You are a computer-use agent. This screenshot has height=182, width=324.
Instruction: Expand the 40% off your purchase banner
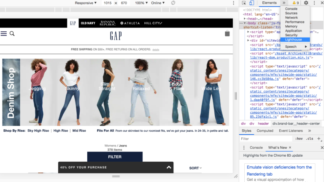169,167
